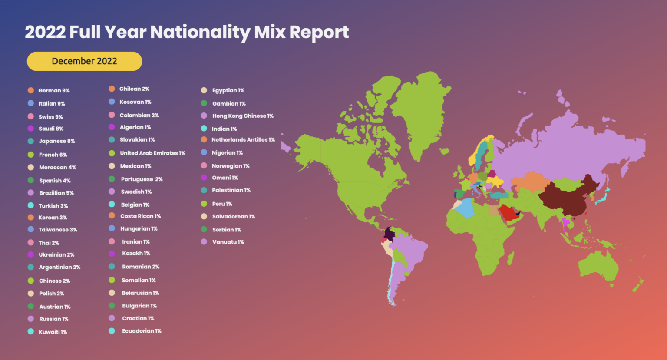Click the Colombian 2% legend entry
Screen dimensions: 667x360
[x=139, y=115]
